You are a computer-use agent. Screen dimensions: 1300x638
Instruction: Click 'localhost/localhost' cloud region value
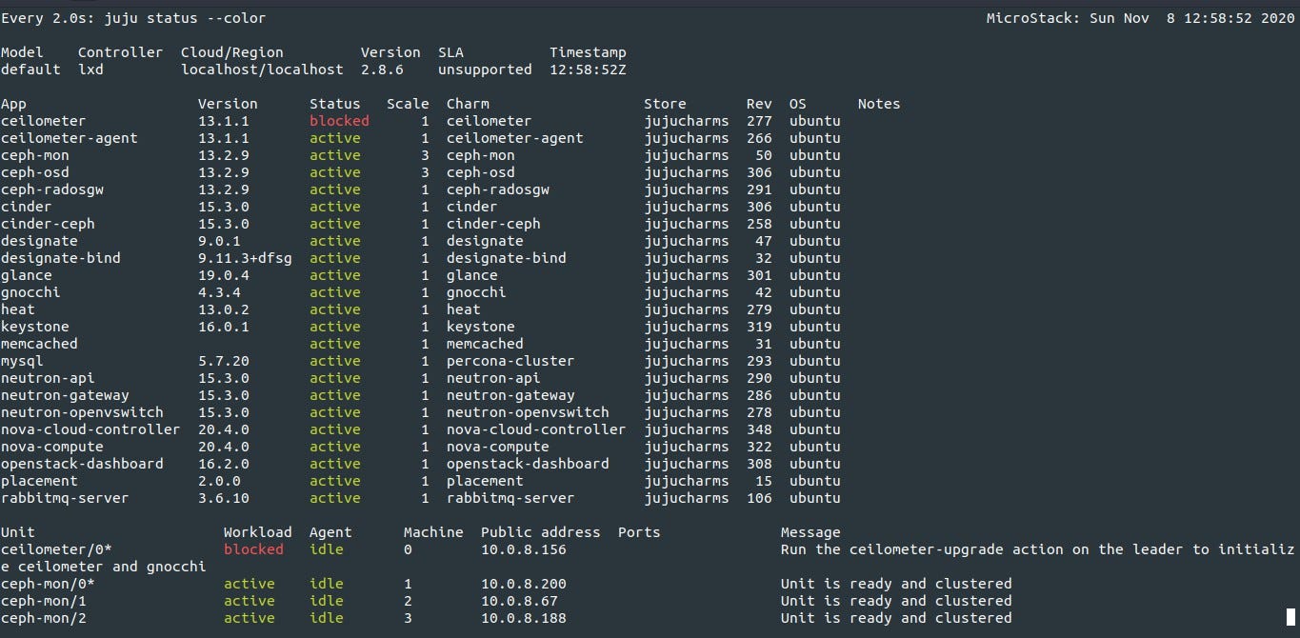click(x=262, y=70)
